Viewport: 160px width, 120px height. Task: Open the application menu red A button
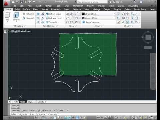click(x=6, y=3)
